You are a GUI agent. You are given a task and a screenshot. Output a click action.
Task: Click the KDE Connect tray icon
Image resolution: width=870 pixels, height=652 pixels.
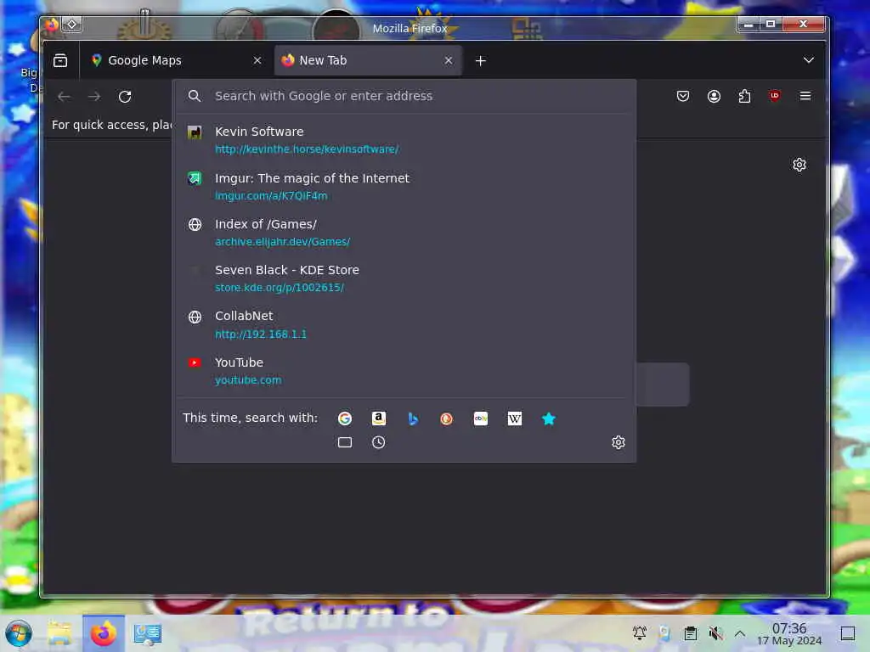[x=664, y=633]
